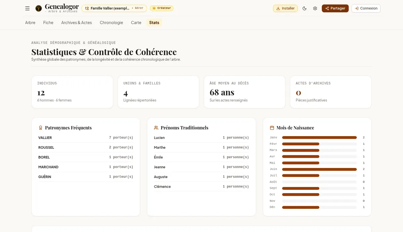Open the Fiche tab
The width and height of the screenshot is (403, 232).
click(48, 22)
